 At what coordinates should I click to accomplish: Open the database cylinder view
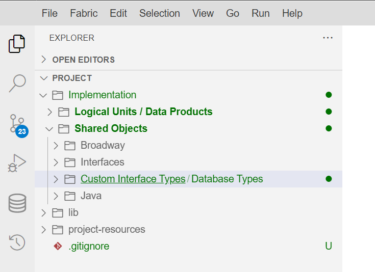tap(17, 203)
